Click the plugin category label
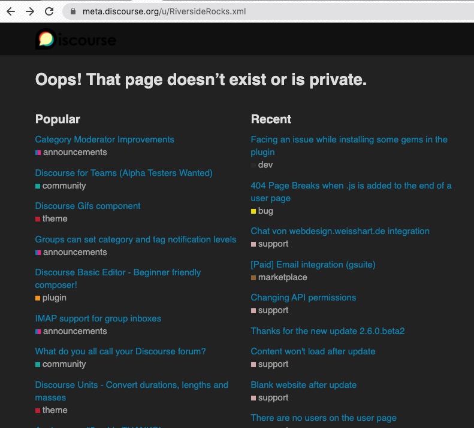The image size is (474, 428). 51,298
